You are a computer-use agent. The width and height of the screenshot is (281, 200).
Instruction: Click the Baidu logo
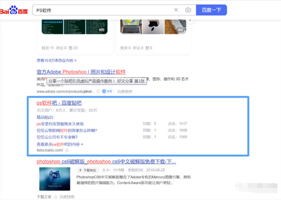(14, 10)
